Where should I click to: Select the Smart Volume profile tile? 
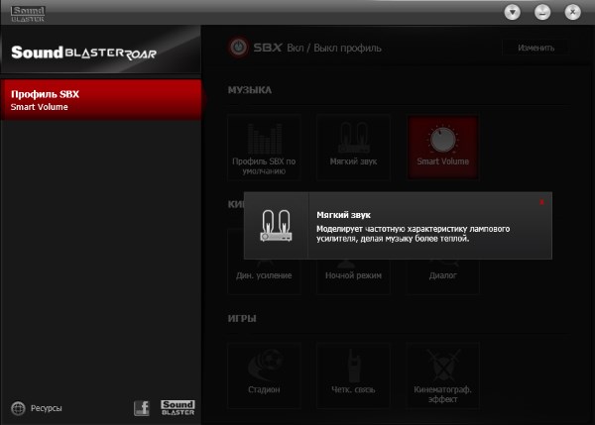[443, 148]
